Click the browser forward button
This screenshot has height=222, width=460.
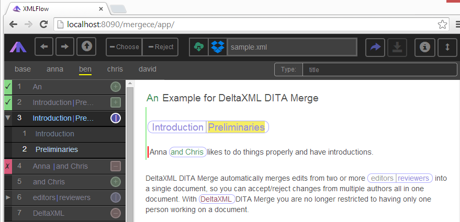click(28, 25)
